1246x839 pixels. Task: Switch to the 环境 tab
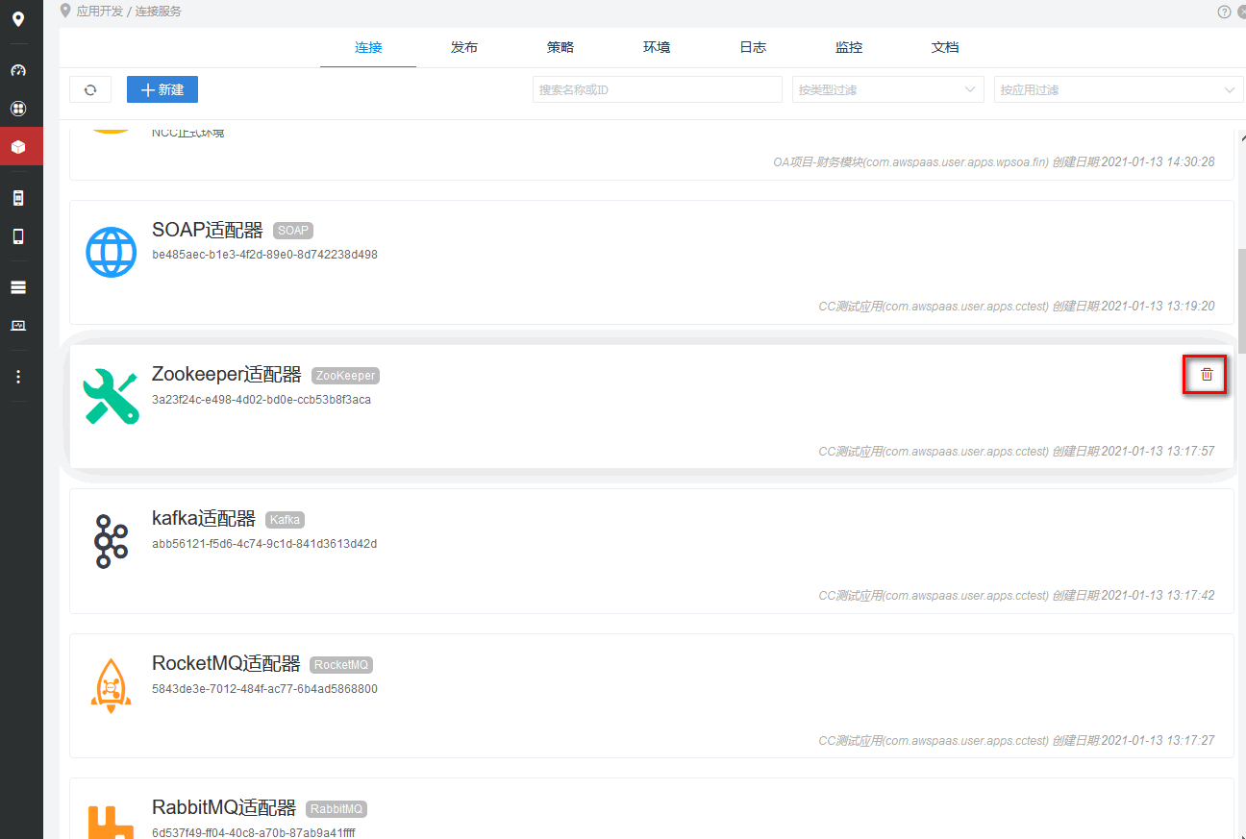pyautogui.click(x=657, y=47)
